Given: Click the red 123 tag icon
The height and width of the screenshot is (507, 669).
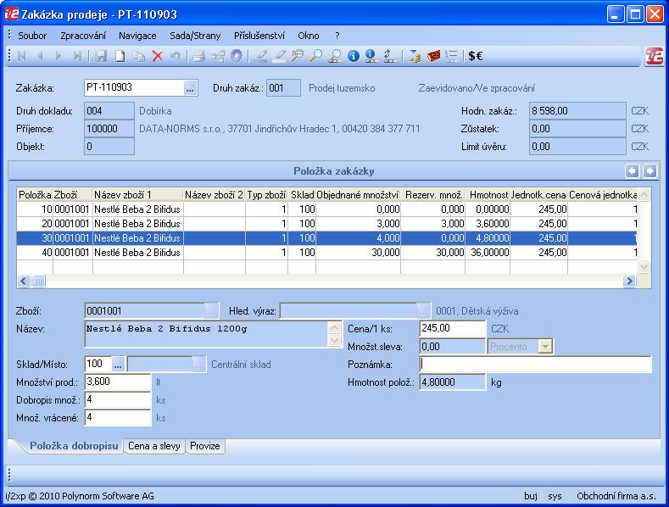Looking at the screenshot, I should (x=433, y=56).
